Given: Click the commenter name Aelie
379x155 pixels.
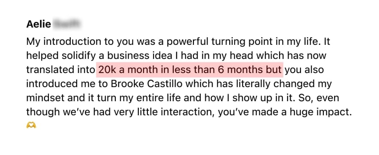Looking at the screenshot, I should [x=39, y=24].
